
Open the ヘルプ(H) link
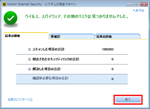(139, 10)
